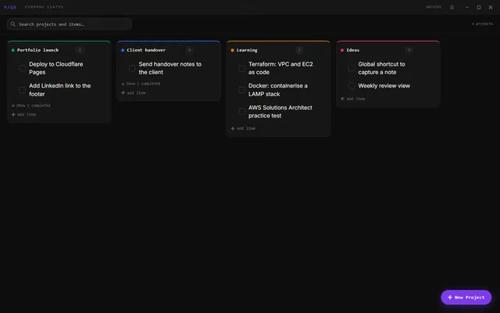
Task: Tick 'Terraform: VPC and EC2 as code'
Action: click(241, 68)
